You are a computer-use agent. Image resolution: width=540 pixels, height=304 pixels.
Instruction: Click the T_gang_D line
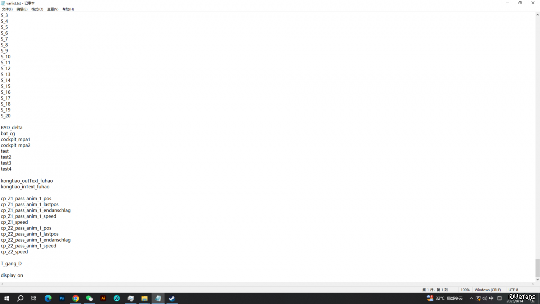point(11,264)
